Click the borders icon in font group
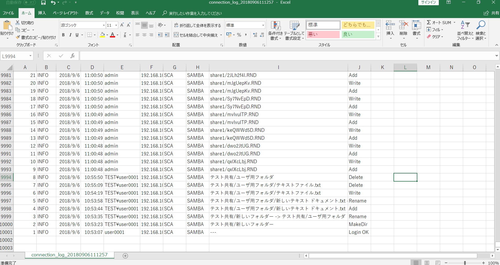 point(90,35)
